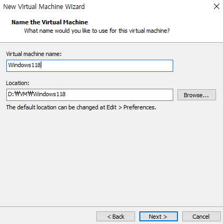Viewport: 223px width, 224px height.
Task: Proceed with the Next > button
Action: tap(158, 217)
